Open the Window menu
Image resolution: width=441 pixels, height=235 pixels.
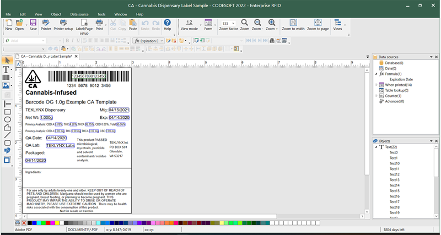tap(121, 14)
